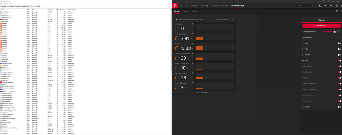This screenshot has height=135, width=342.
Task: Disable CPU Utilization tracking toggle
Action: tap(339, 66)
